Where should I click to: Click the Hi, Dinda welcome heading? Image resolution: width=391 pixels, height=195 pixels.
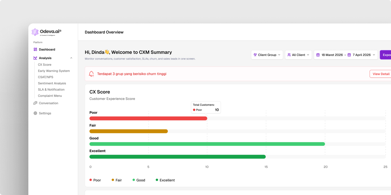click(x=128, y=52)
